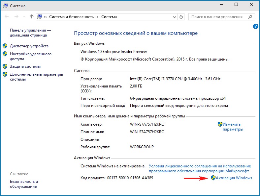Click the 64-разрядная операционная система text
This screenshot has width=260, height=196.
click(178, 98)
